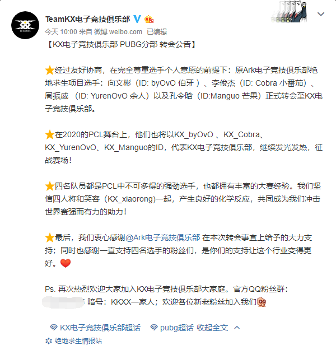
Task: Open the 绝地求生情报站 link
Action: tap(78, 341)
